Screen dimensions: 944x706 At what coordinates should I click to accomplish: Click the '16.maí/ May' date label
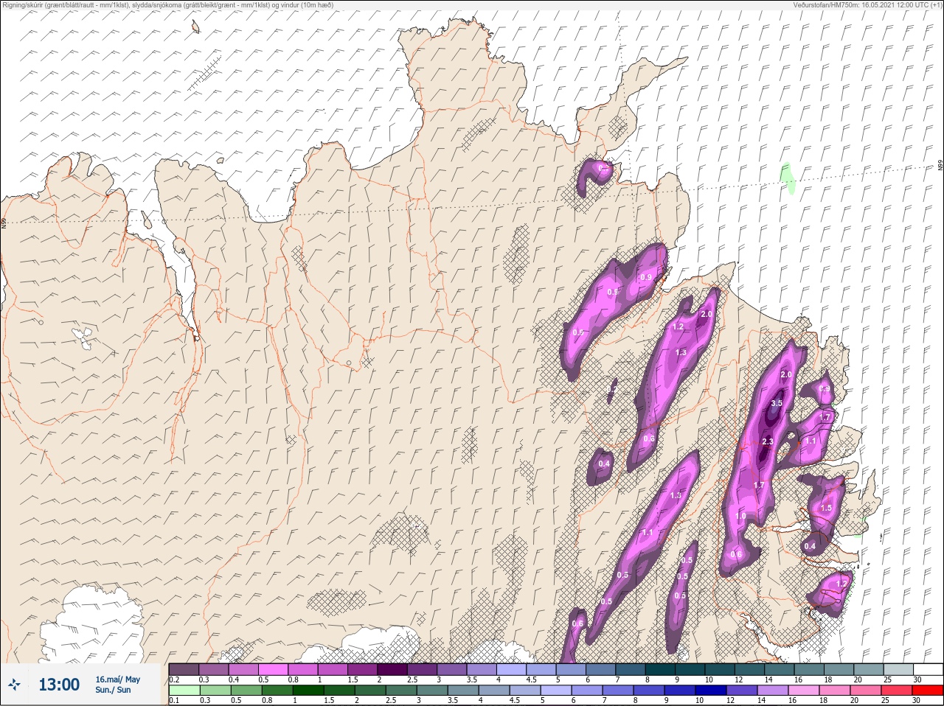click(x=117, y=679)
